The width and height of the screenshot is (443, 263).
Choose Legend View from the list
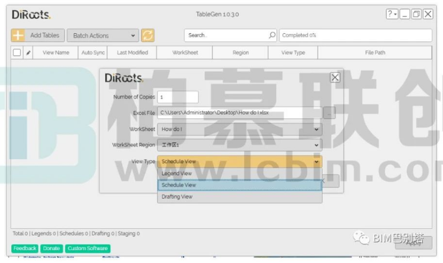click(x=239, y=174)
